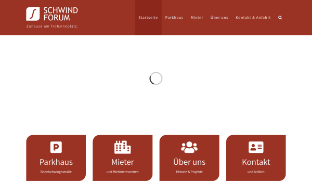
Task: Click the und Mietinteressenten subtitle text
Action: [123, 172]
